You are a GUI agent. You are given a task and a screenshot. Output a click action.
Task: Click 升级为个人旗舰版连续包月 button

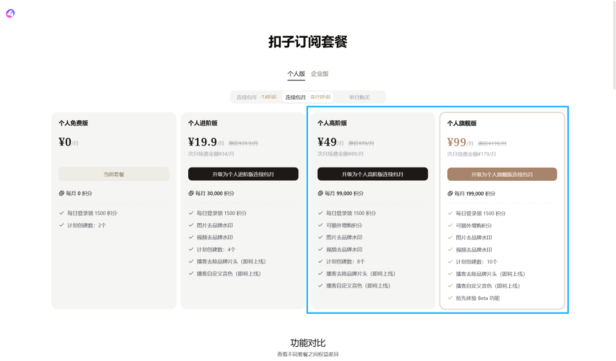[502, 174]
